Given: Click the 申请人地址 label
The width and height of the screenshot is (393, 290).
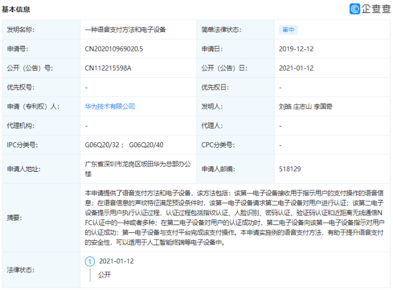Looking at the screenshot, I should pyautogui.click(x=24, y=169).
